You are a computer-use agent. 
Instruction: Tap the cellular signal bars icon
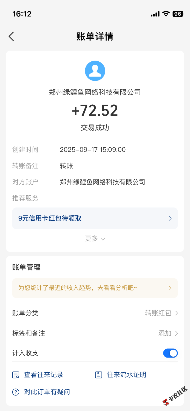[155, 14]
